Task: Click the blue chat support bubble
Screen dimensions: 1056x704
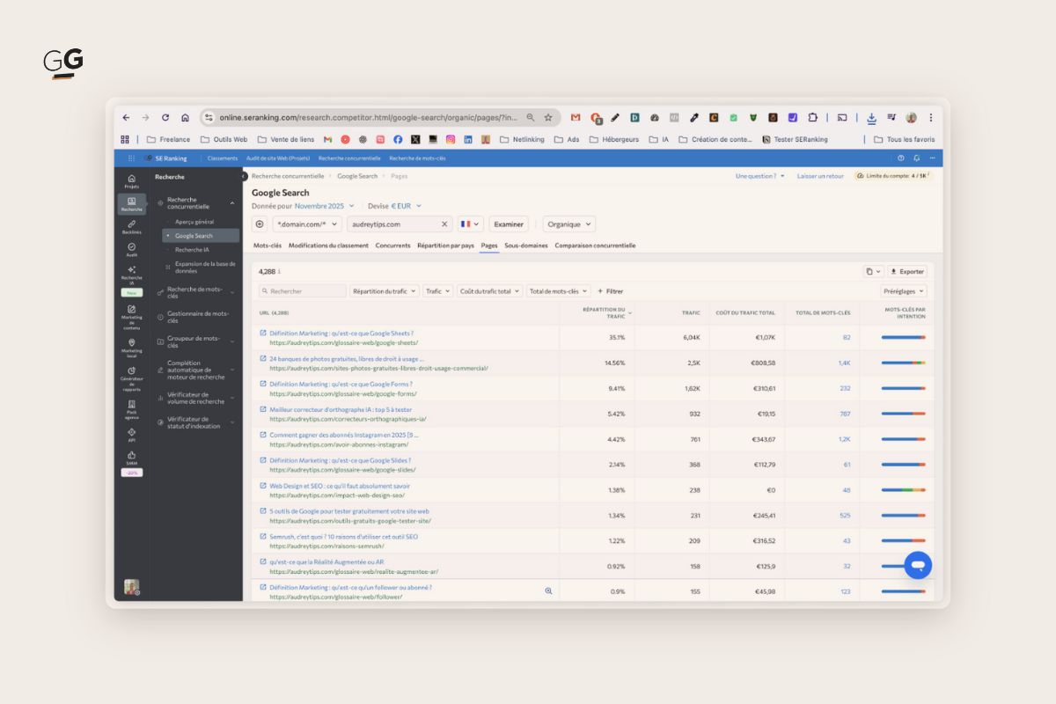Action: point(917,565)
